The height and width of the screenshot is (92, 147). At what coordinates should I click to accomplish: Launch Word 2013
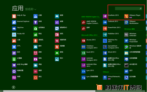pyautogui.click(x=109, y=53)
